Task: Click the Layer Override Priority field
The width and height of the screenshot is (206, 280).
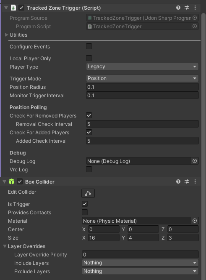Action: [140, 254]
